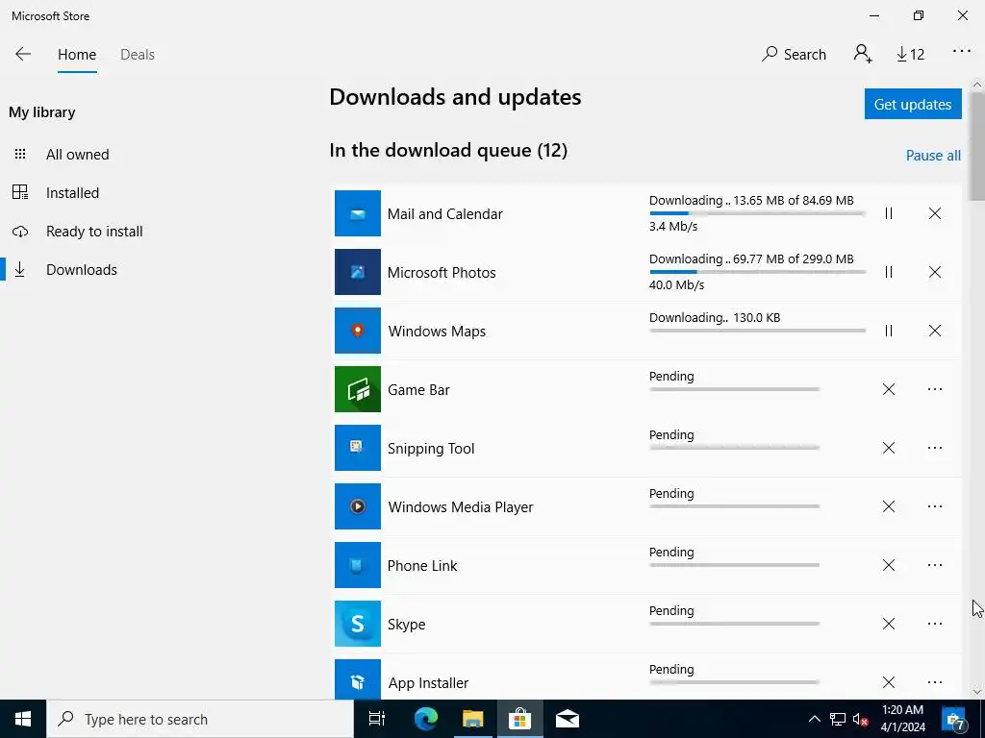Click the Windows Media Player app name
The width and height of the screenshot is (985, 738).
tap(461, 507)
